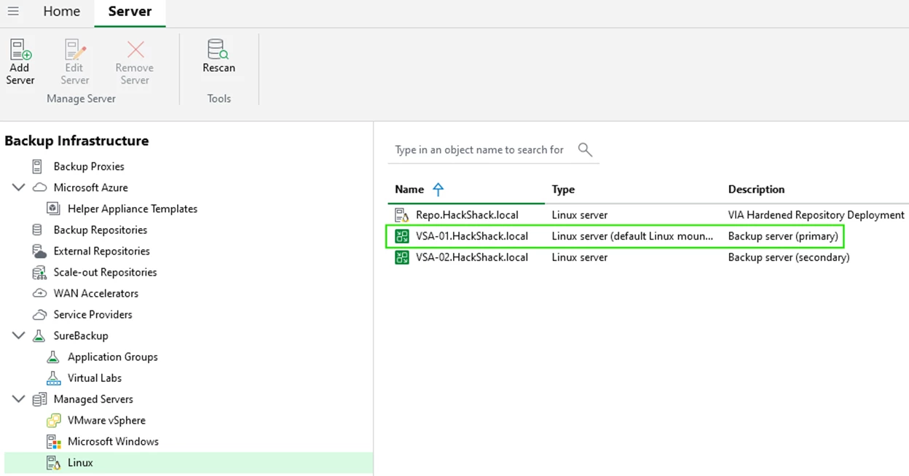Click the External Repositories icon
Viewport: 909px width, 476px height.
click(x=39, y=251)
